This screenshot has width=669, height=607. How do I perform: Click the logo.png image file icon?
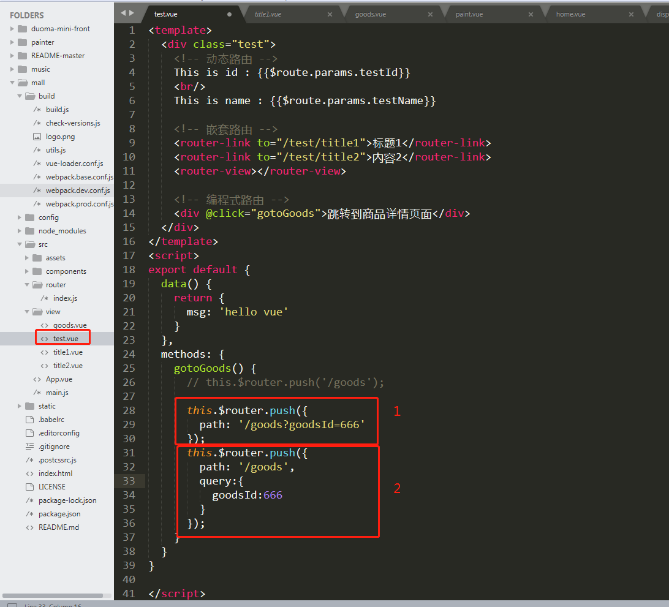37,137
